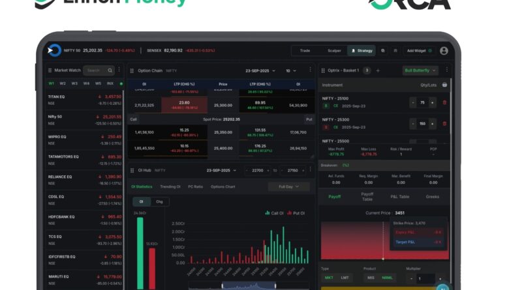Open Option Chain panel three-dot menu
The width and height of the screenshot is (522, 290).
tap(310, 70)
